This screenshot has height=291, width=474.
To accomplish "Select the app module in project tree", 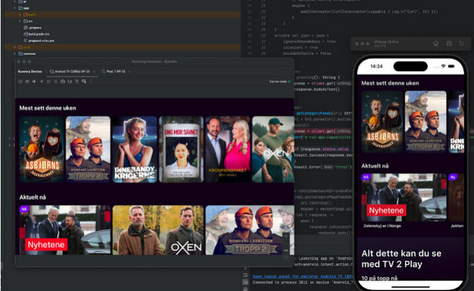I will point(24,8).
